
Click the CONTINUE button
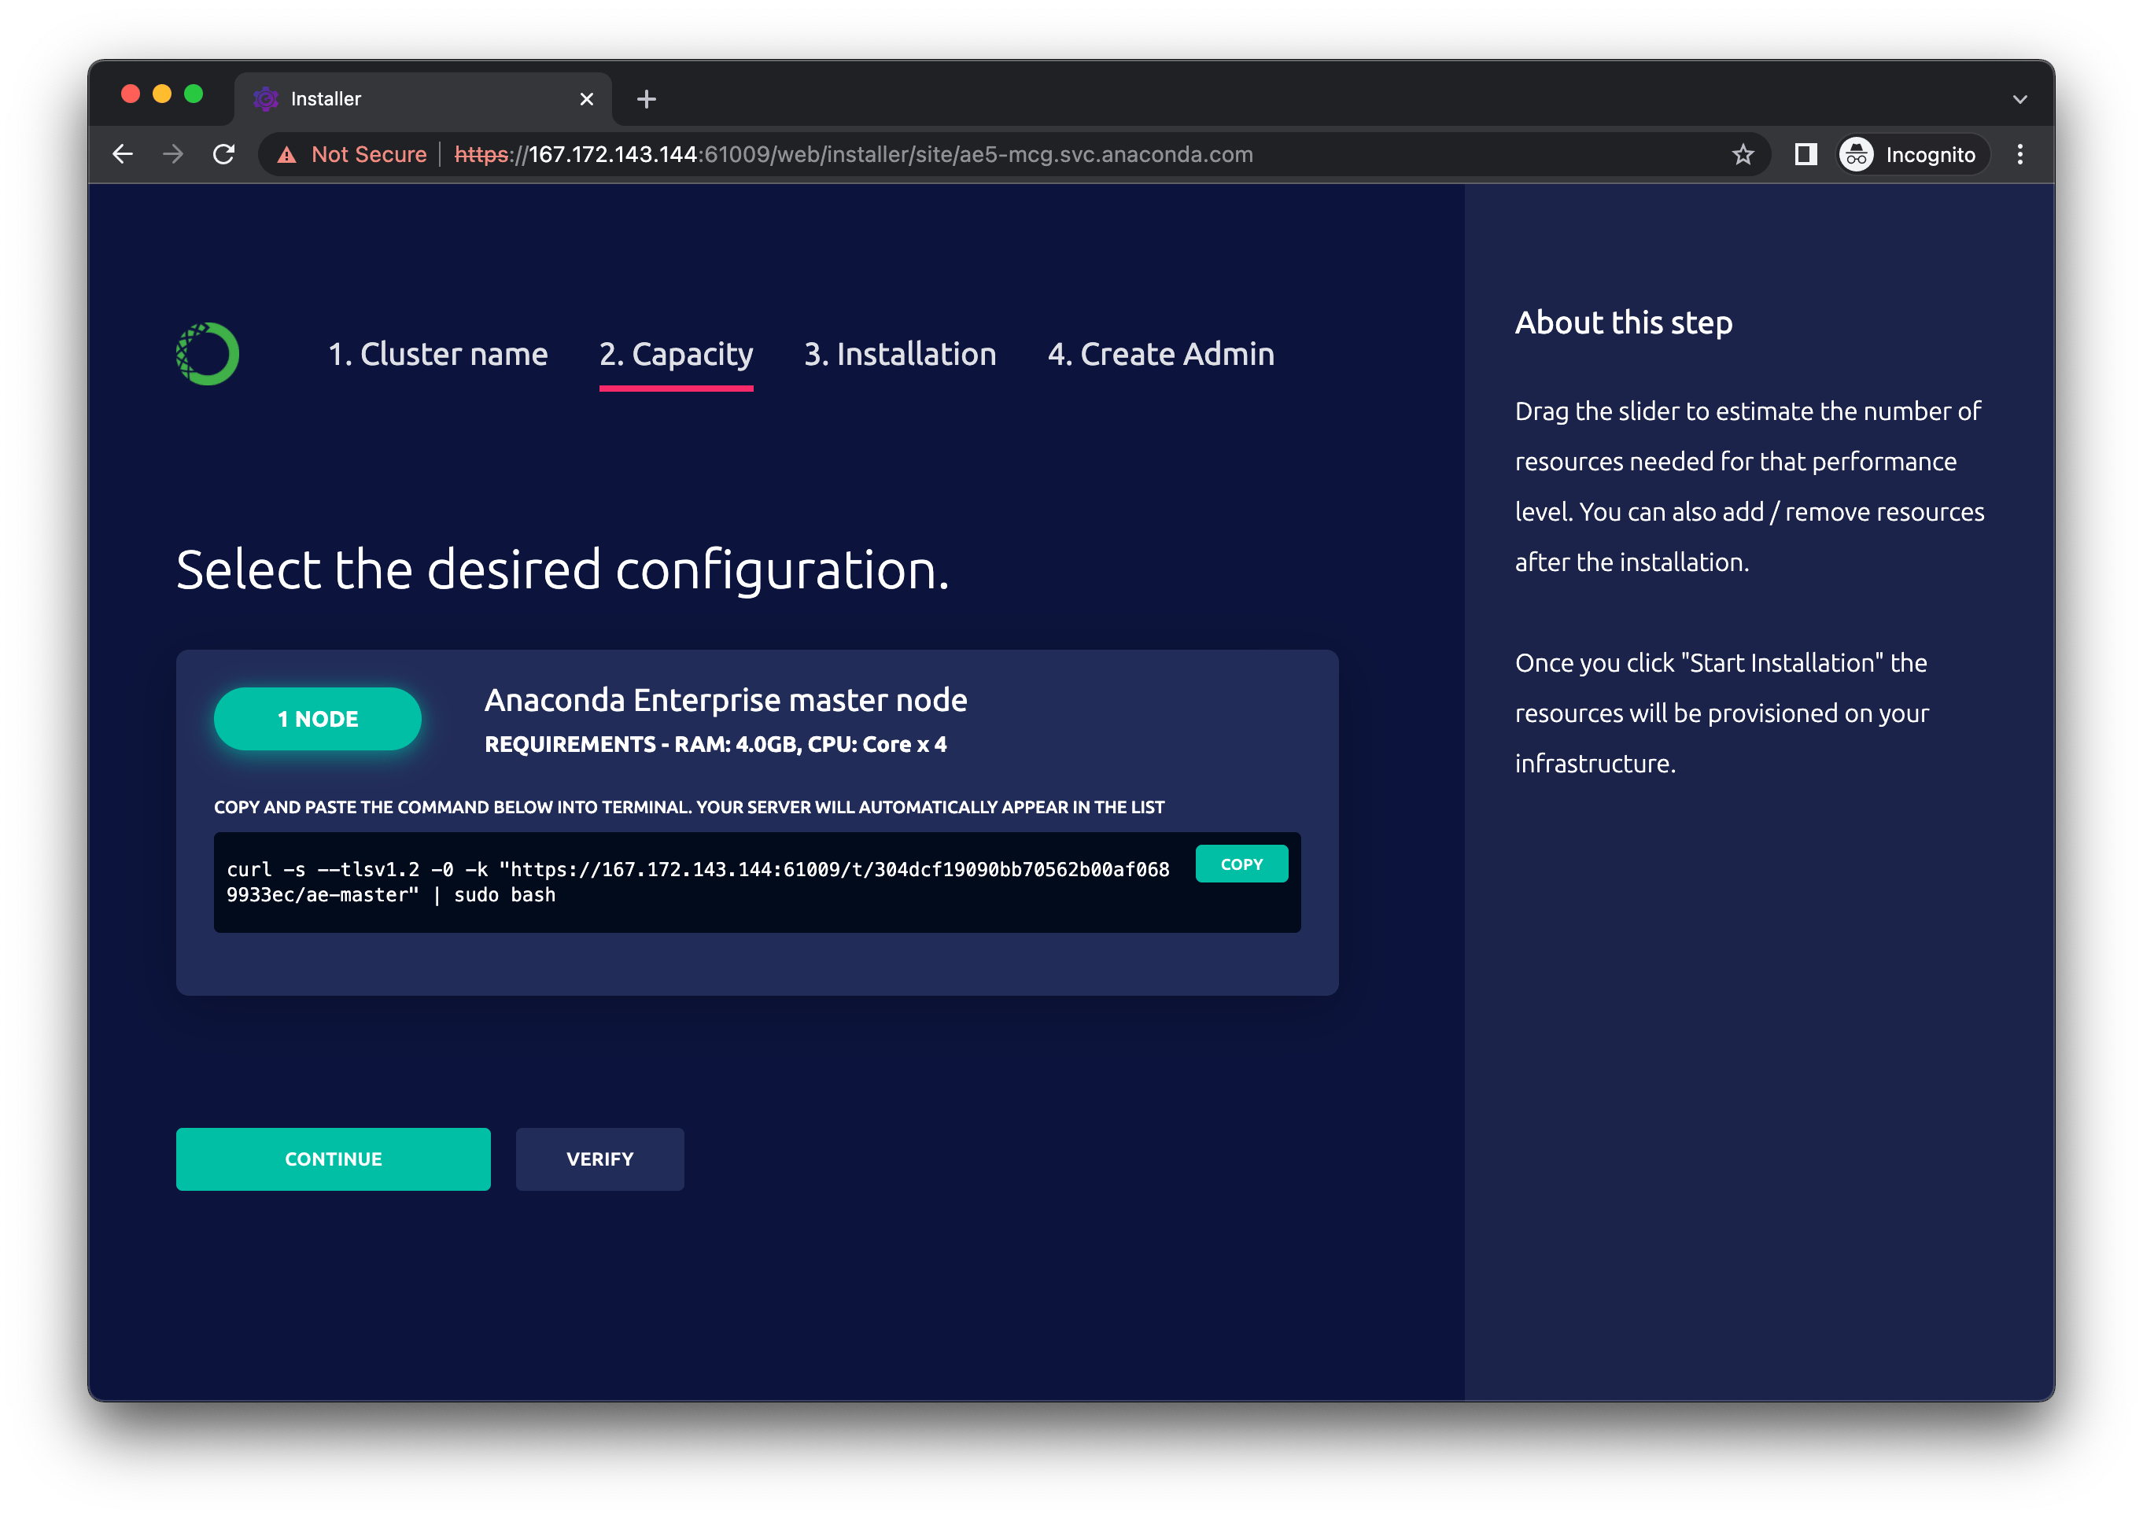(333, 1159)
